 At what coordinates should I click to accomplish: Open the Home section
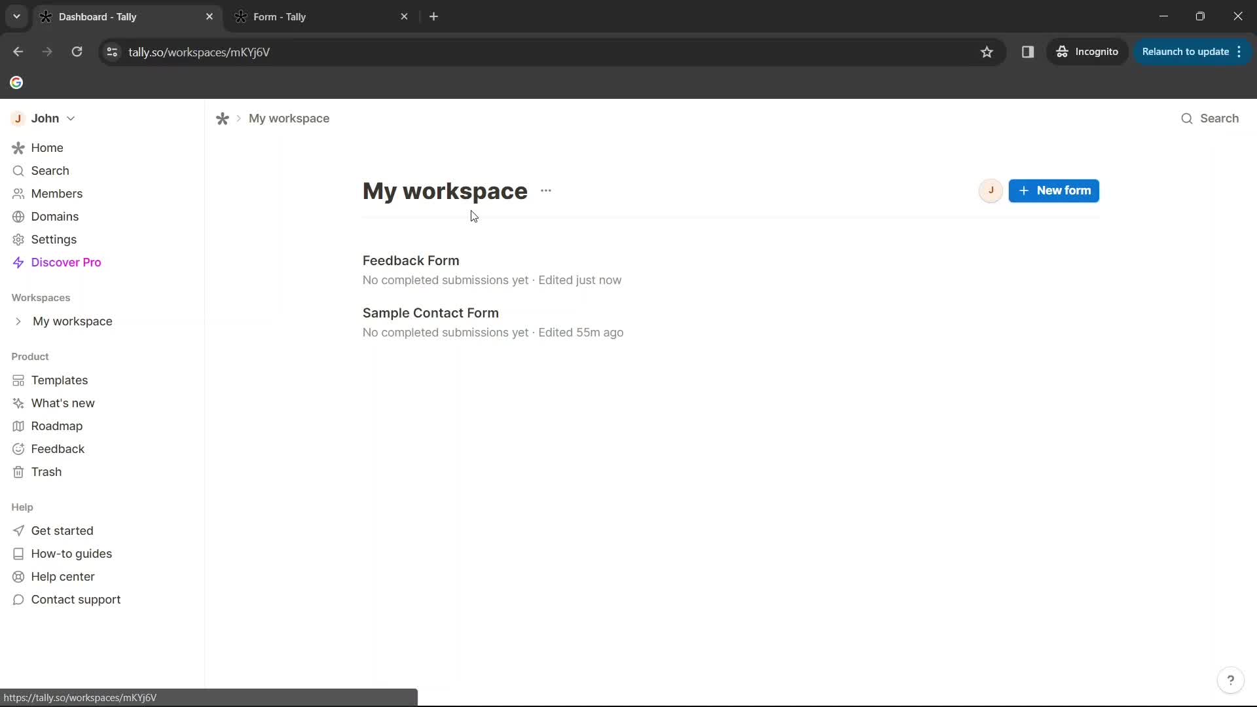click(48, 147)
